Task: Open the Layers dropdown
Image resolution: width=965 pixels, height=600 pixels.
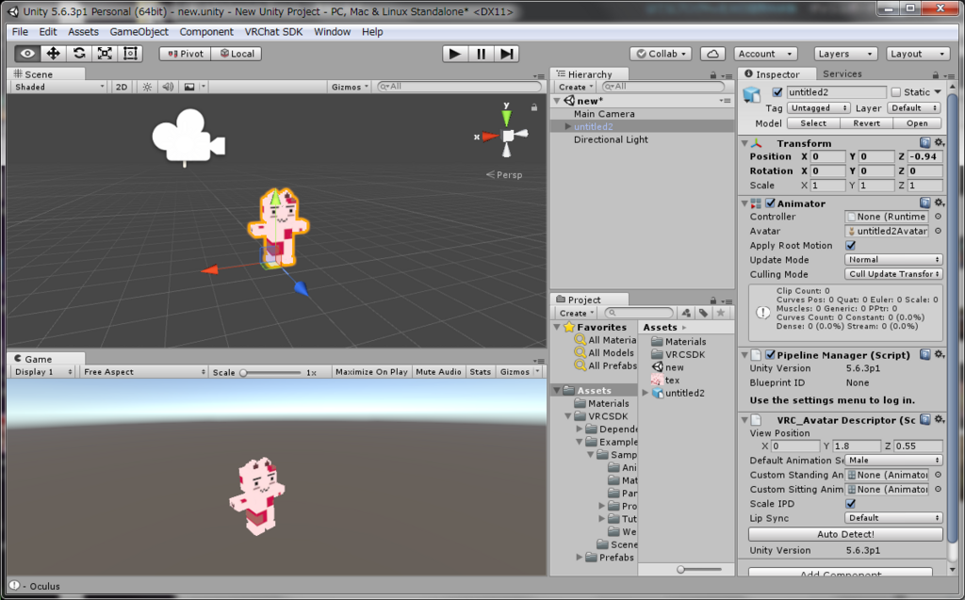Action: 845,54
